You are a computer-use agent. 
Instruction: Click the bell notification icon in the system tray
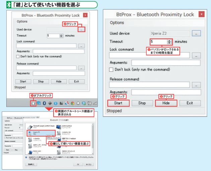pyautogui.click(x=78, y=103)
